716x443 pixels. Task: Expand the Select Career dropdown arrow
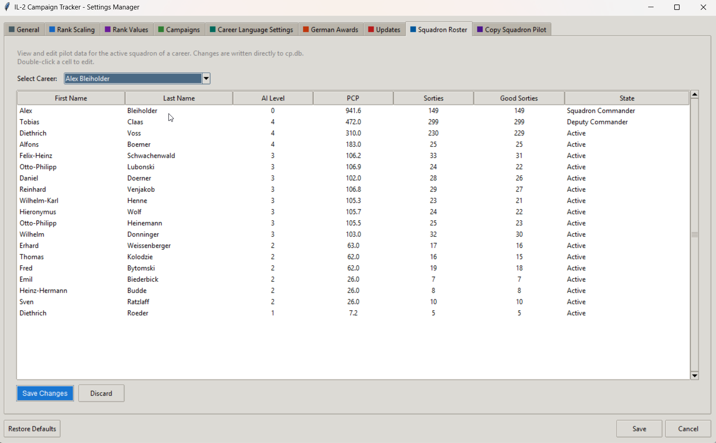tap(206, 79)
